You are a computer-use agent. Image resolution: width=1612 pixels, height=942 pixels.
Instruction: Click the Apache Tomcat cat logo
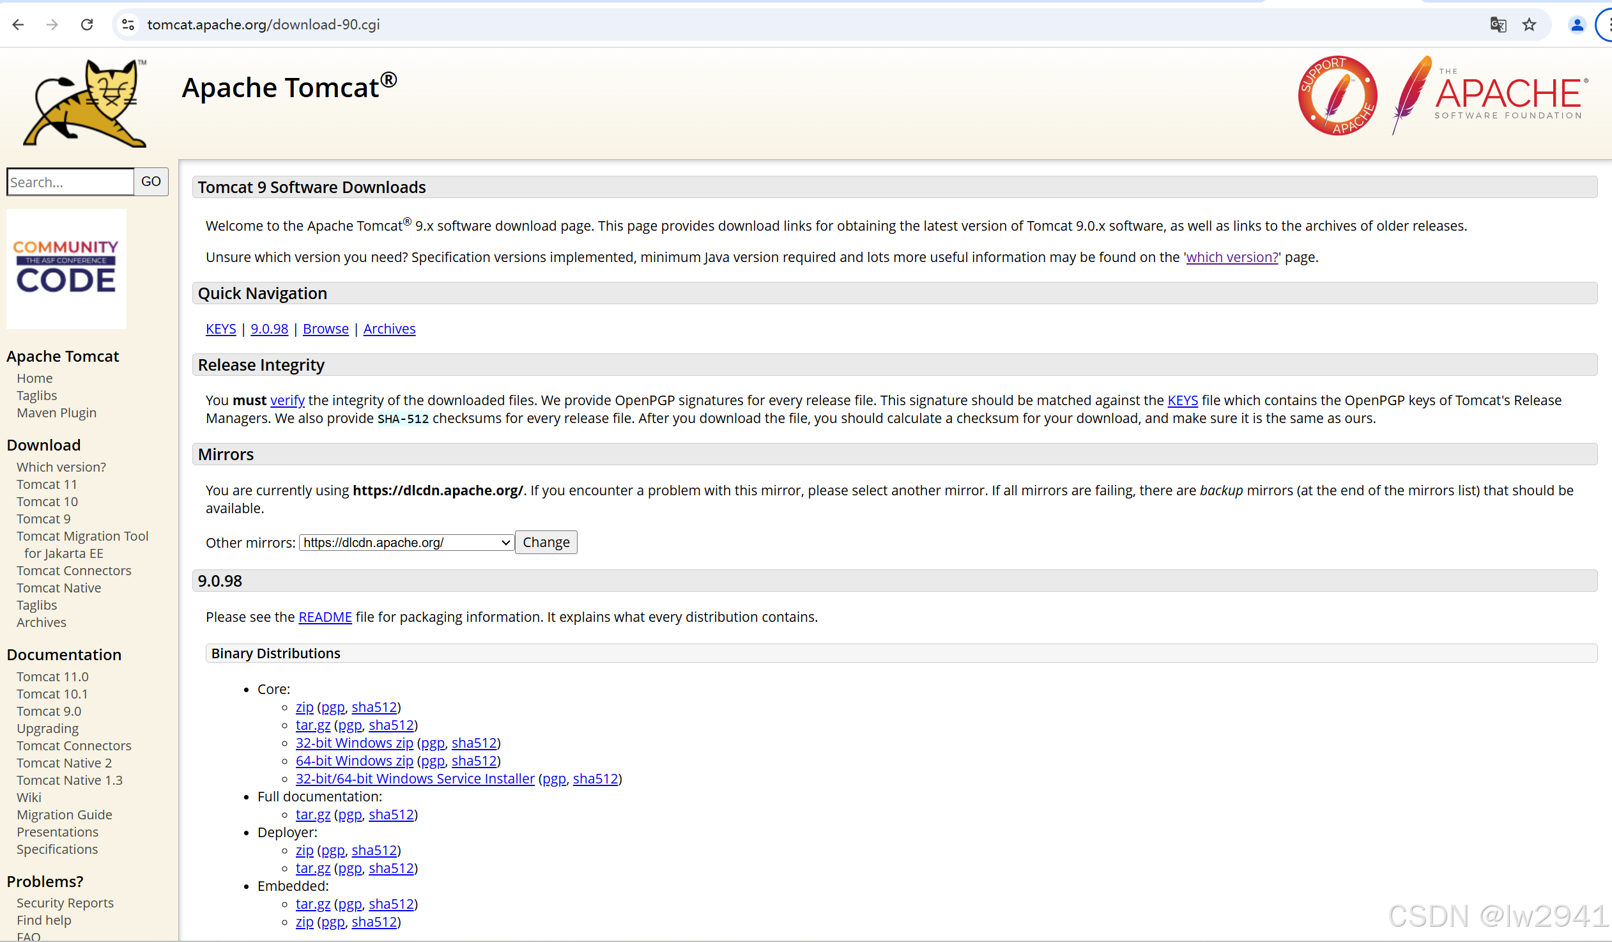click(x=83, y=102)
